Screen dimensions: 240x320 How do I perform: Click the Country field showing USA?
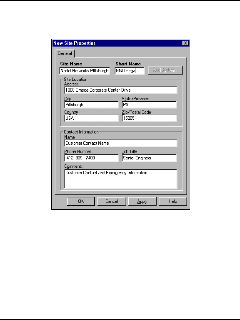click(92, 118)
